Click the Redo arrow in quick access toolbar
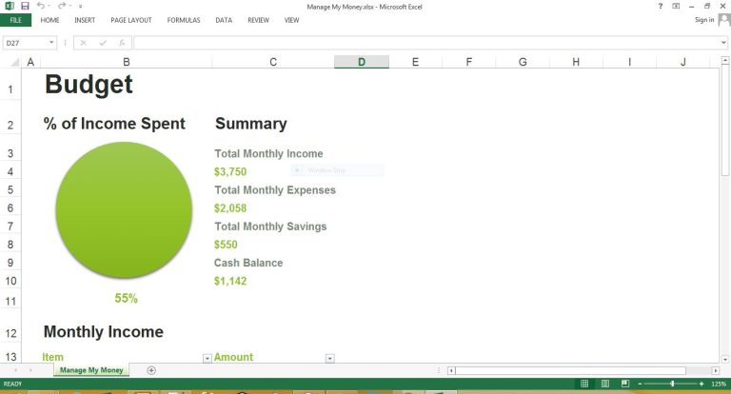This screenshot has height=394, width=731. (62, 6)
